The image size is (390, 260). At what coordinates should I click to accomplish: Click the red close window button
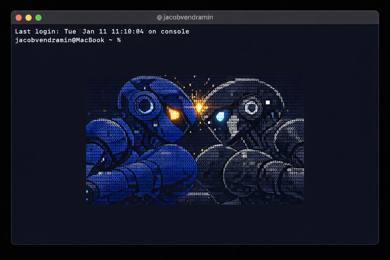(18, 18)
